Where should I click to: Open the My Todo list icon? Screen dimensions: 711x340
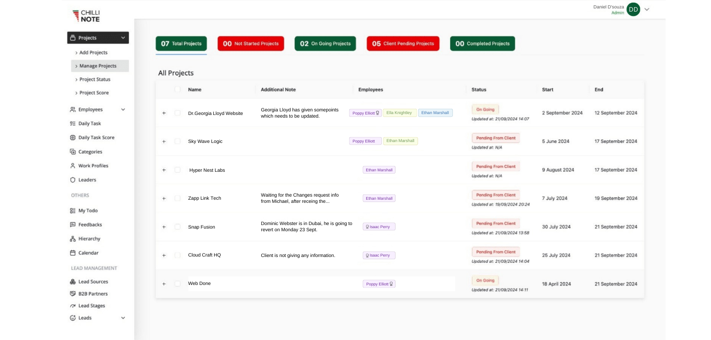[72, 211]
